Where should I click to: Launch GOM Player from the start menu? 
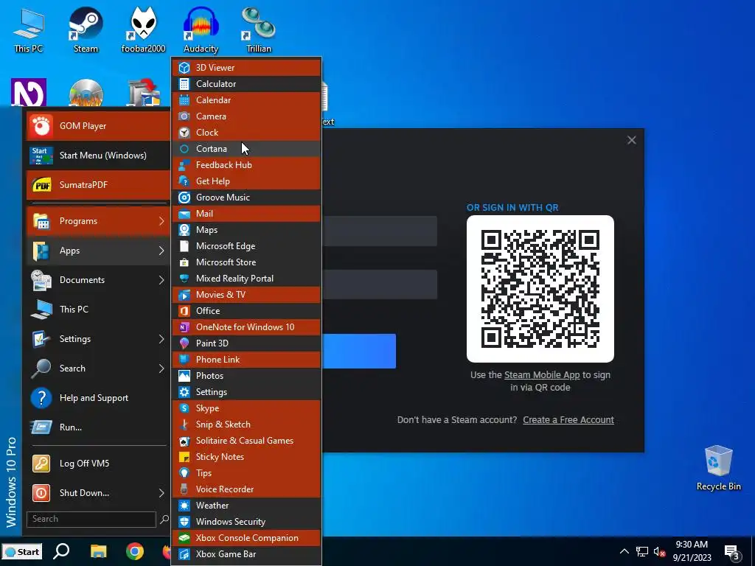tap(98, 125)
